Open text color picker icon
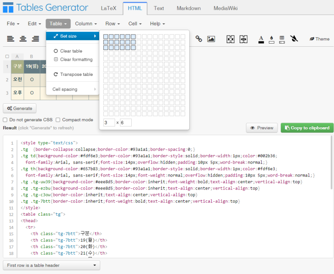The height and width of the screenshot is (274, 334). [261, 40]
